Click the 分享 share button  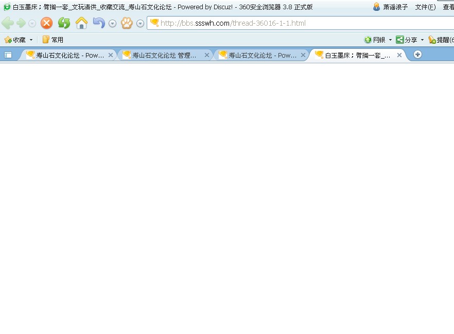pos(406,40)
